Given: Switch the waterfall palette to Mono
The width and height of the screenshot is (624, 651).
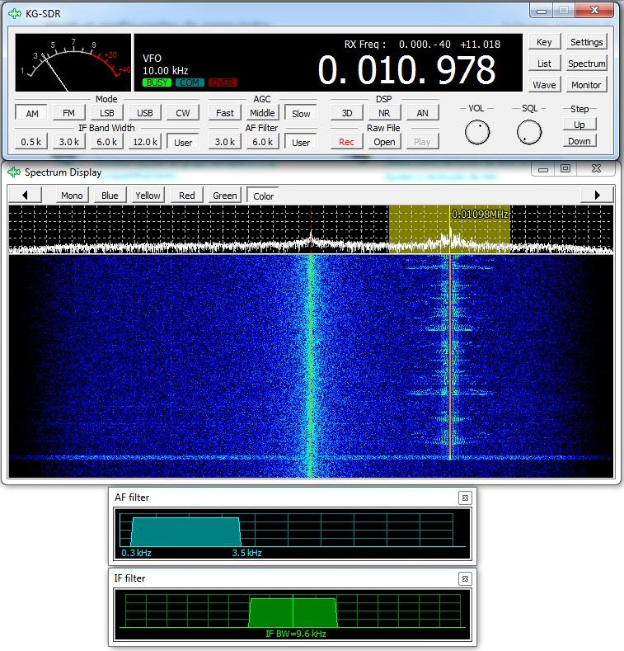Looking at the screenshot, I should coord(73,196).
